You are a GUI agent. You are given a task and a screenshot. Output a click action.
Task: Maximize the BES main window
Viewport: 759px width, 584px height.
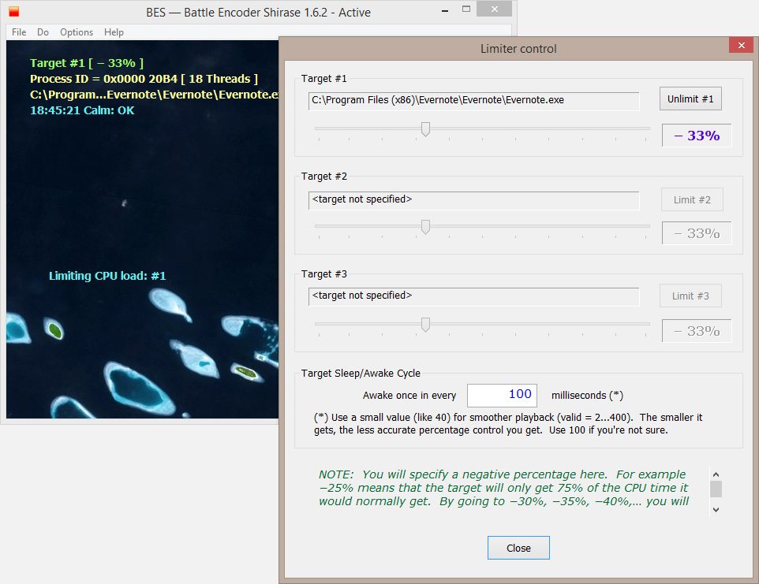(466, 10)
